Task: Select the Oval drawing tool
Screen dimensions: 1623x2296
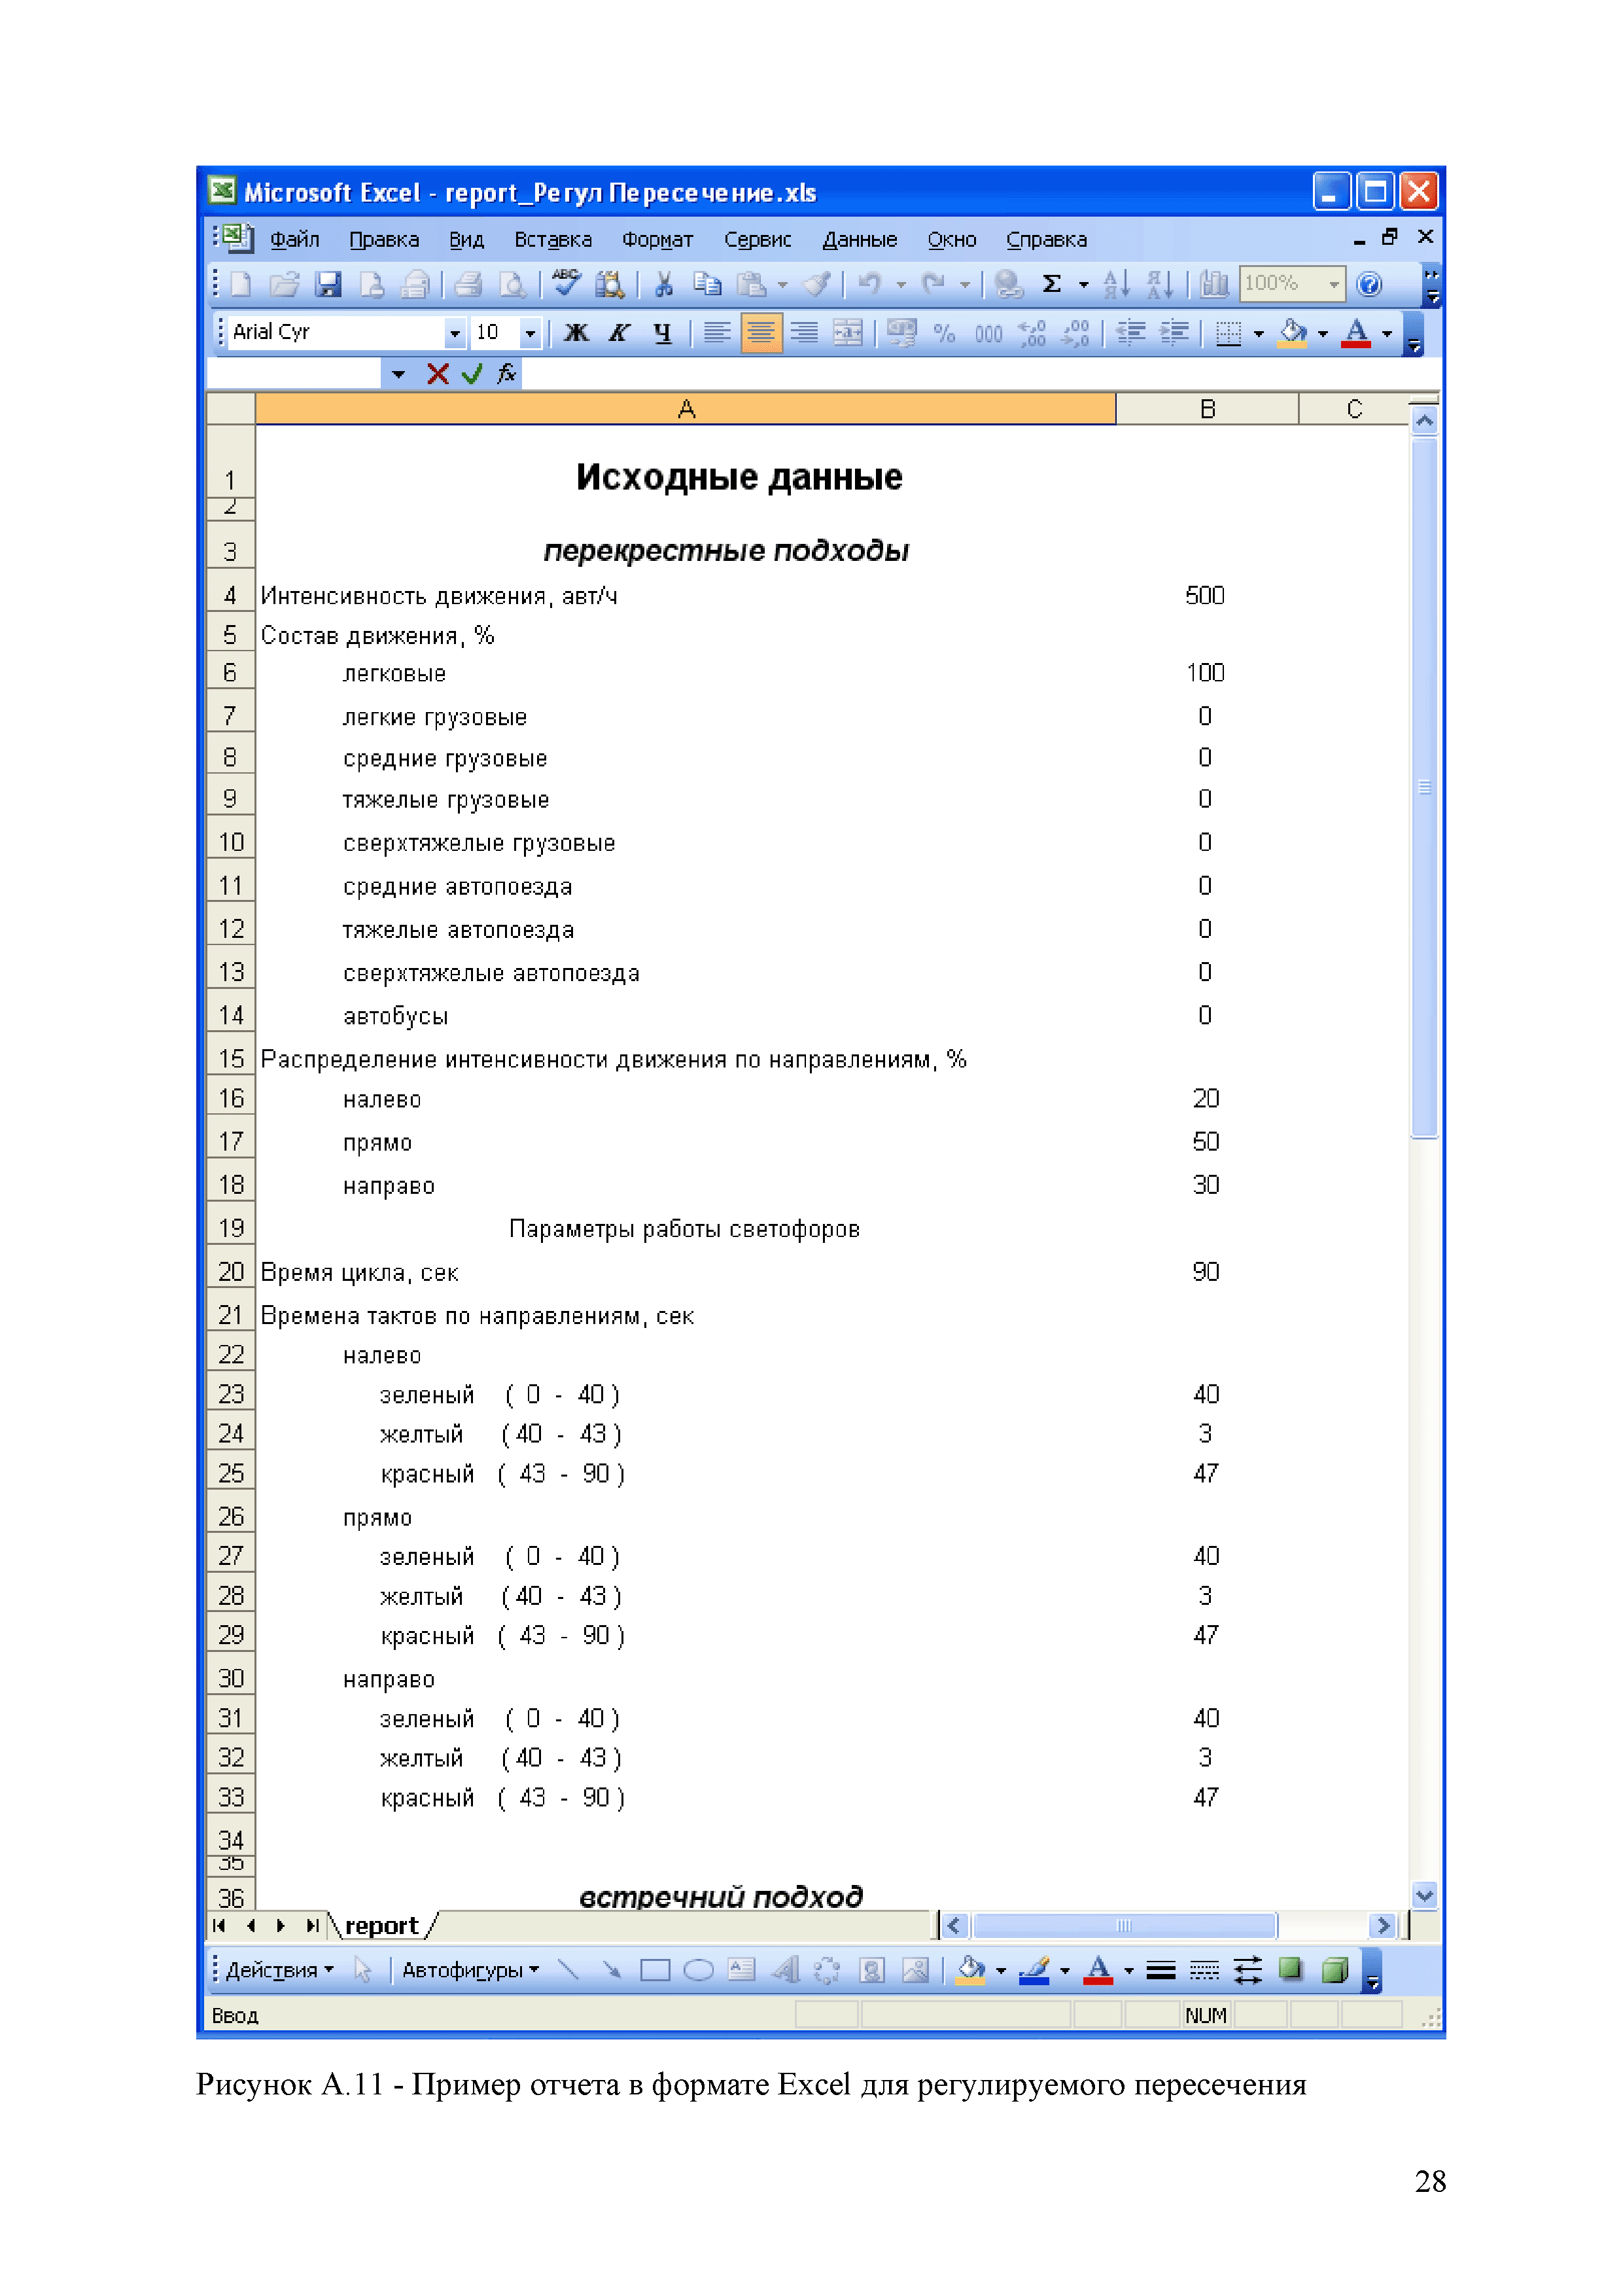Action: coord(697,1971)
